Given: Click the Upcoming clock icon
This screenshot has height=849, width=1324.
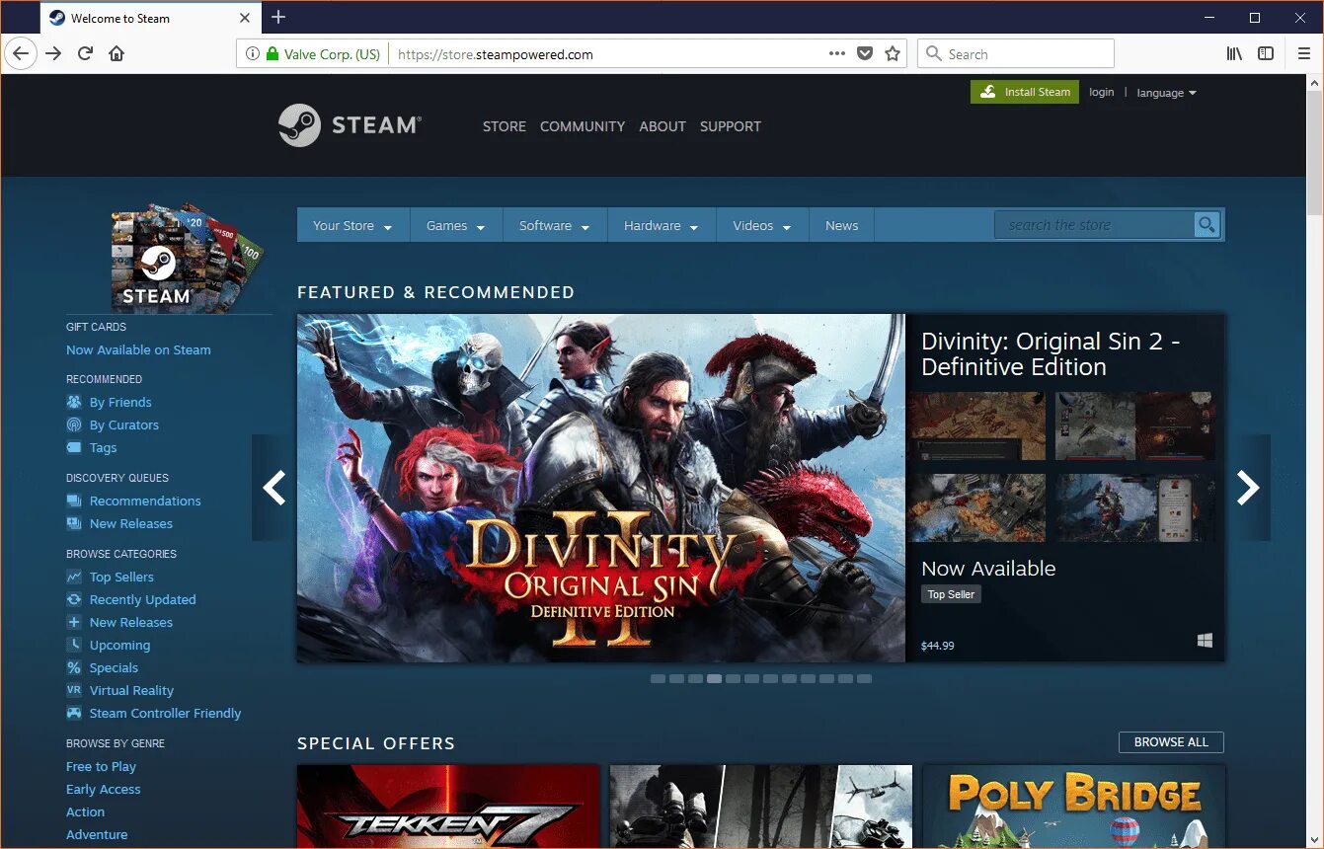Looking at the screenshot, I should (74, 645).
